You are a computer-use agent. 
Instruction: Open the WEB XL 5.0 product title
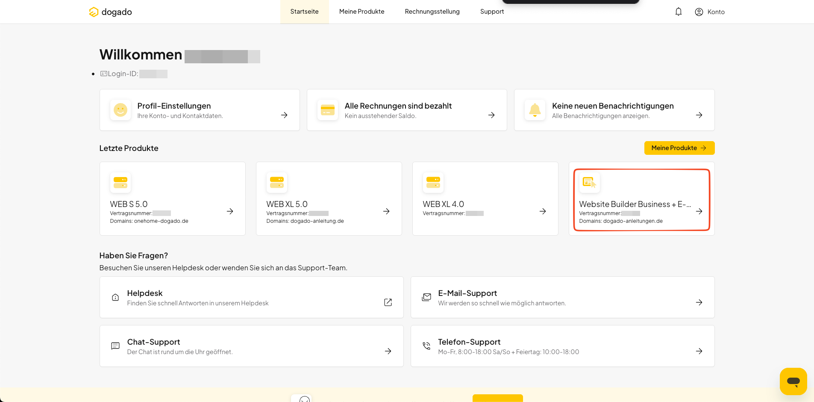tap(287, 204)
